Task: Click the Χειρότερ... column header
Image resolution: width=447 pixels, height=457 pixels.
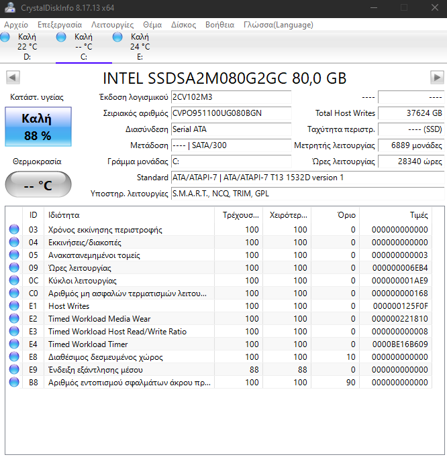Action: click(x=287, y=215)
